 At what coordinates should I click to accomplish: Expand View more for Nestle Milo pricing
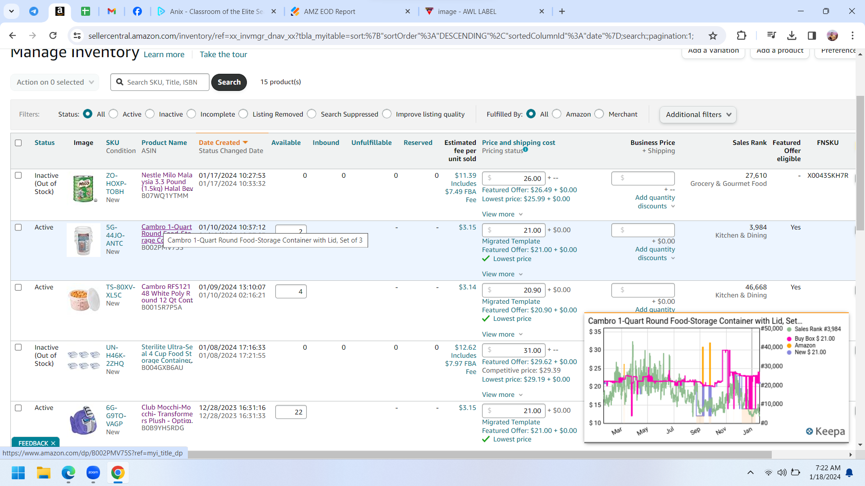tap(502, 214)
